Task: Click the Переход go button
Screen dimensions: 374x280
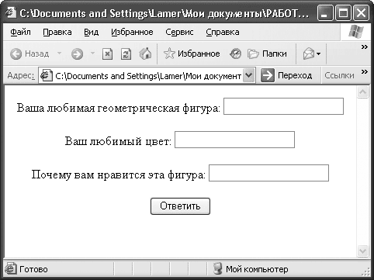Action: coord(286,75)
